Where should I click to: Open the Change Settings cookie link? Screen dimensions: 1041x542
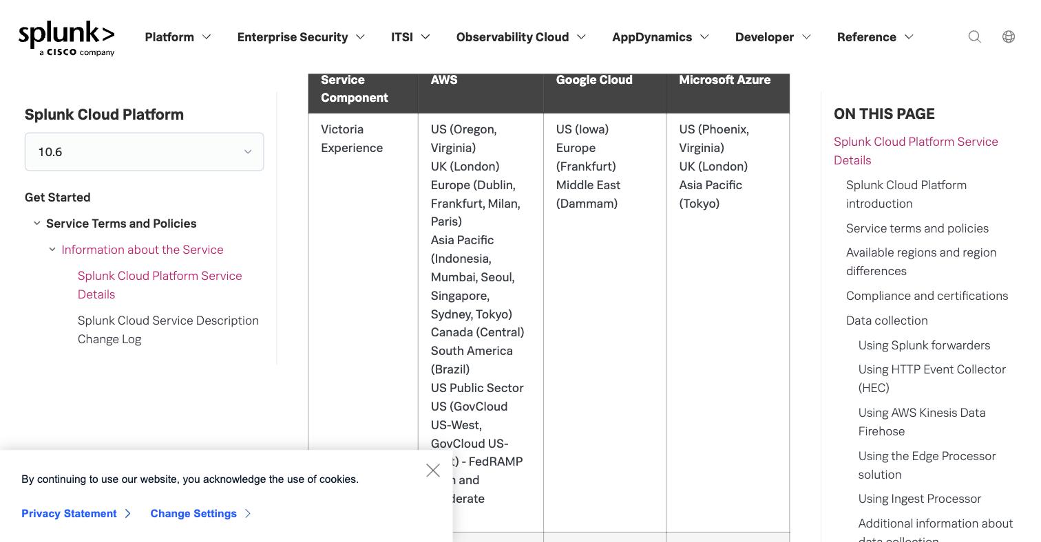(200, 514)
